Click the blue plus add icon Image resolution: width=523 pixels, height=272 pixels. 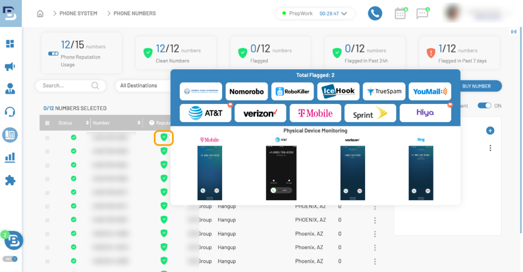[x=490, y=131]
